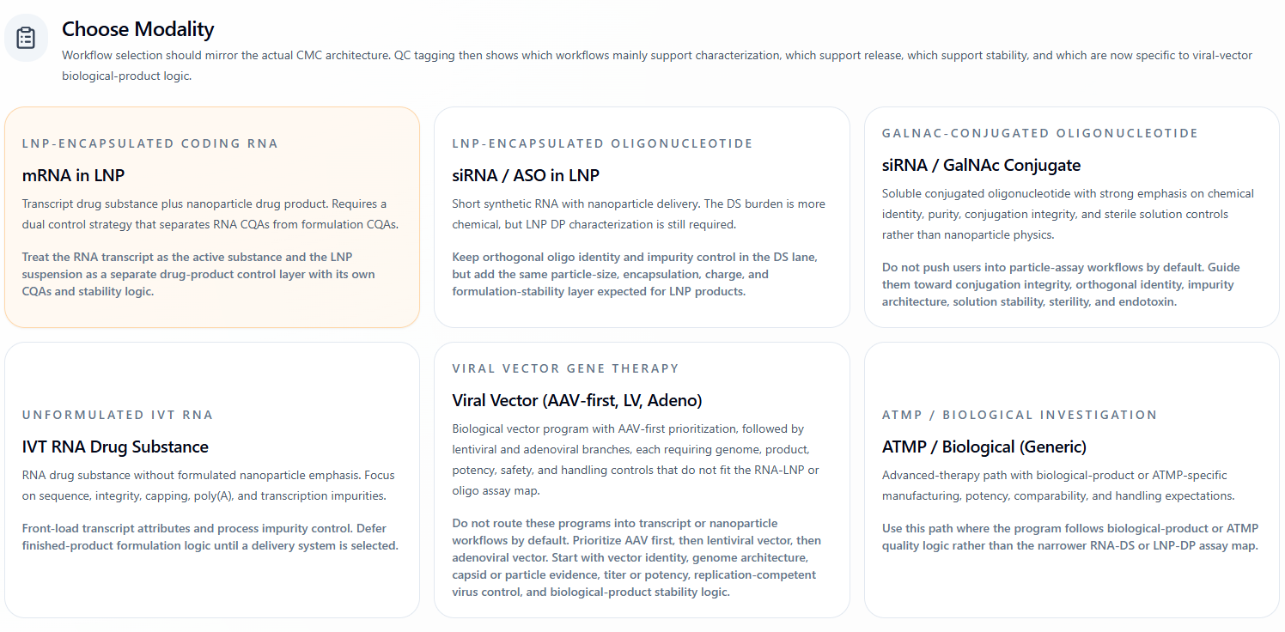Click the LNP-ENCAPSULATED OLIGONUCLEOTIDE label
Viewport: 1285px width, 632px height.
(602, 143)
